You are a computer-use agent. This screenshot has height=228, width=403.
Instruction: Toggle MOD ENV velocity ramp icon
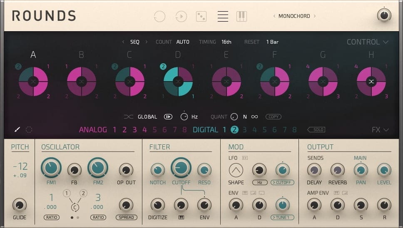tap(253, 193)
